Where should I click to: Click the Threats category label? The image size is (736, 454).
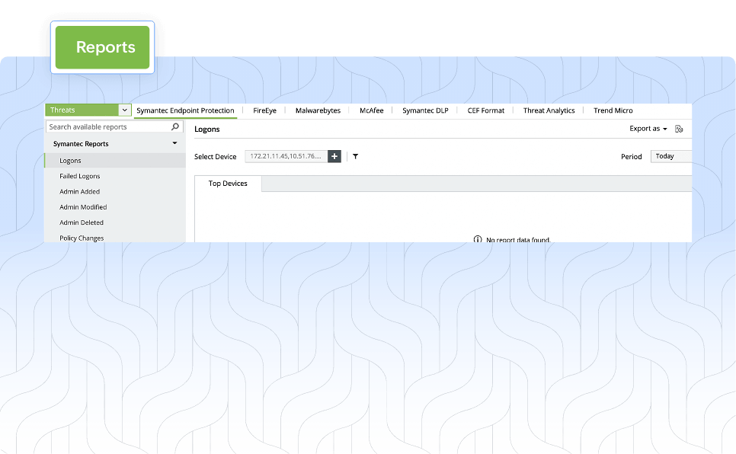tap(62, 110)
